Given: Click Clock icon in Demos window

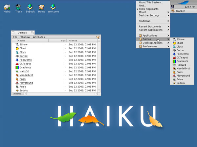Looking at the screenshot, I should click(x=17, y=52).
